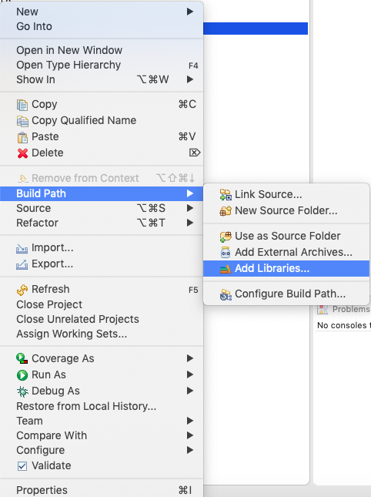Screen dimensions: 371x497
Task: Click the New Source Folder icon
Action: tap(226, 211)
